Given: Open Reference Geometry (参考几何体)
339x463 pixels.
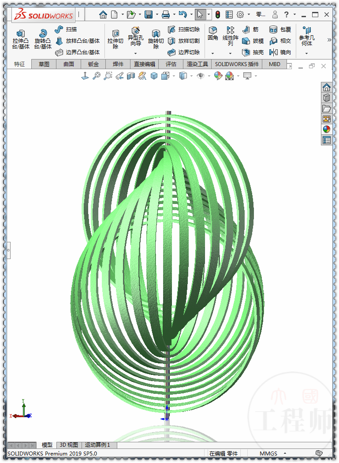Looking at the screenshot, I should (x=307, y=36).
